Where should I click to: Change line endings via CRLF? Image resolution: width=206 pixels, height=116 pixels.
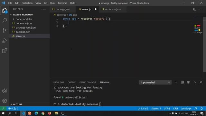tap(176, 109)
